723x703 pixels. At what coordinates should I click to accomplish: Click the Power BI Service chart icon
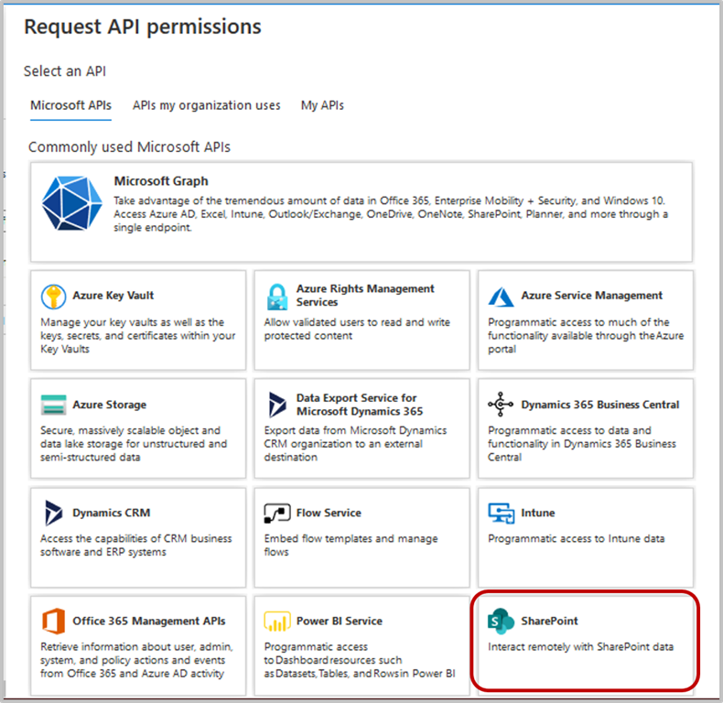pyautogui.click(x=277, y=621)
